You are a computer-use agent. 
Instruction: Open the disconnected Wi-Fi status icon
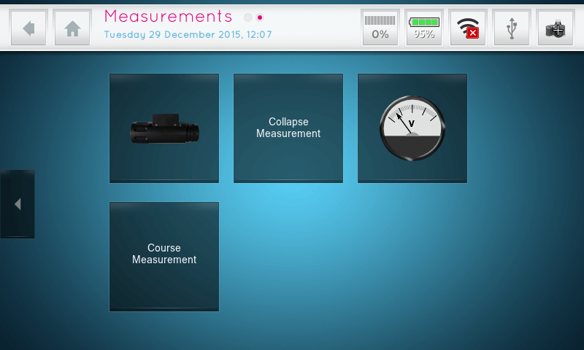pyautogui.click(x=468, y=28)
